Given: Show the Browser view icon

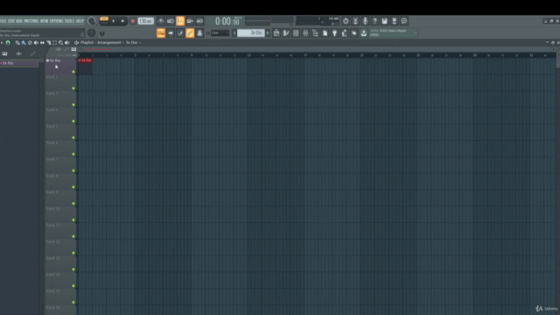Looking at the screenshot, I should 315,33.
